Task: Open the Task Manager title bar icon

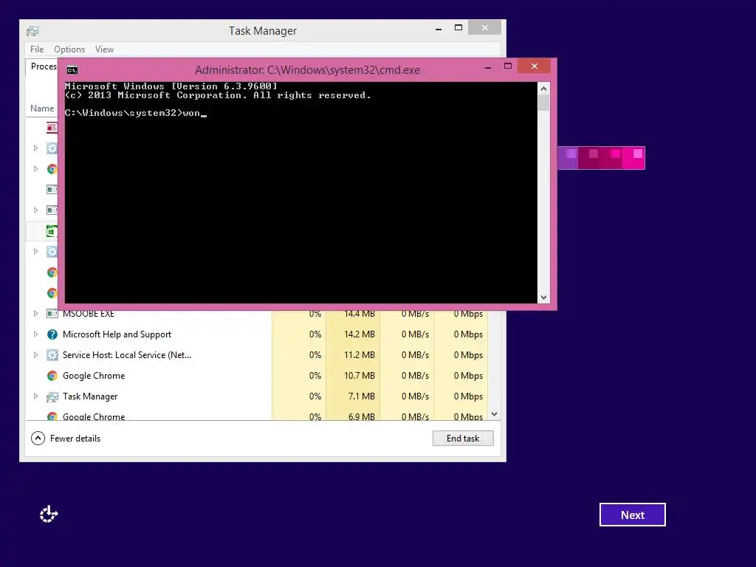Action: coord(32,31)
